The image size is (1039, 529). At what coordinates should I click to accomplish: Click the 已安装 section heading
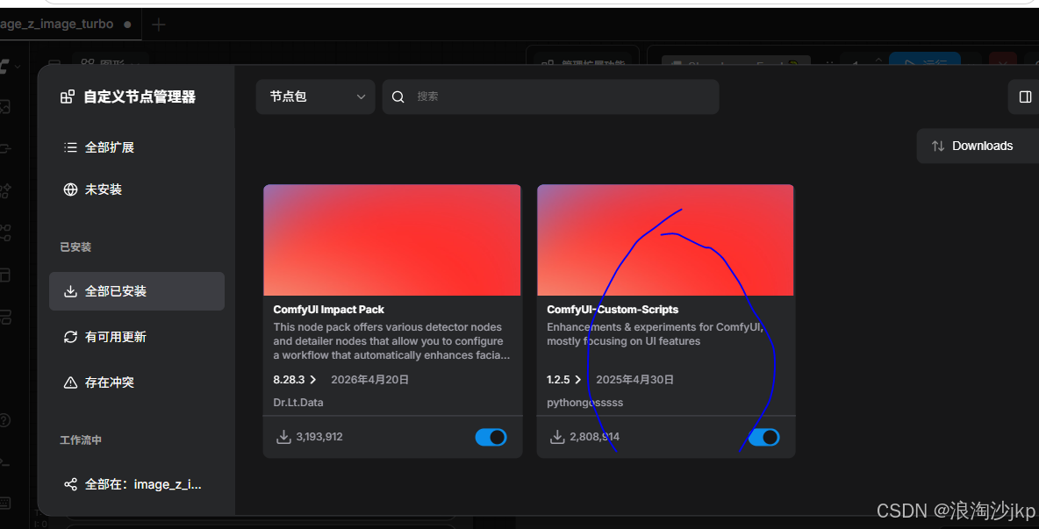click(x=75, y=247)
